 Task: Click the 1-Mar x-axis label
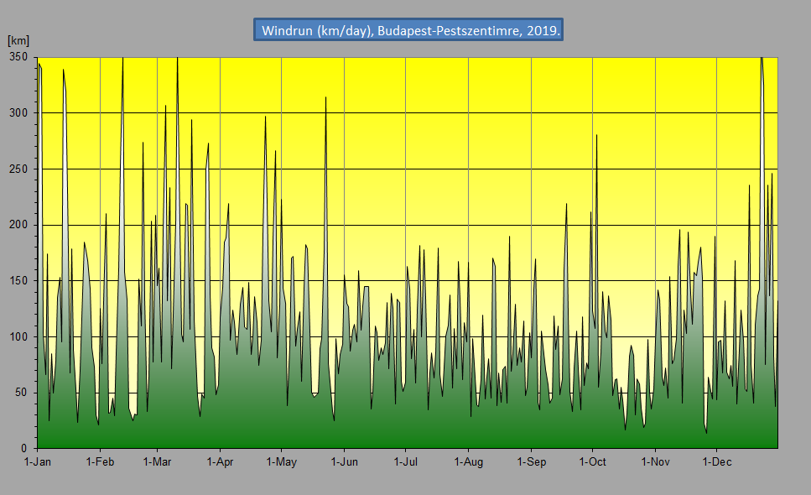pyautogui.click(x=157, y=461)
